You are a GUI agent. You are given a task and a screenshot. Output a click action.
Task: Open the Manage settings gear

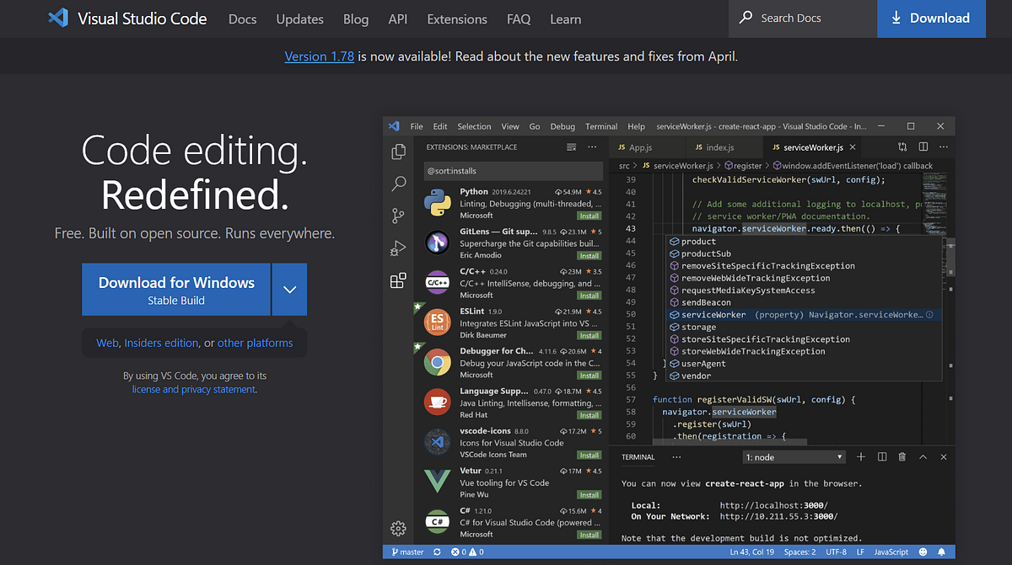[x=398, y=528]
